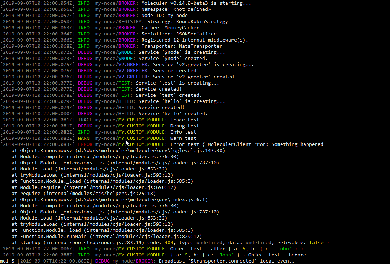This screenshot has height=264, width=390.
Task: Select 'MoleculerClientError: Something happened' text
Action: (x=266, y=144)
